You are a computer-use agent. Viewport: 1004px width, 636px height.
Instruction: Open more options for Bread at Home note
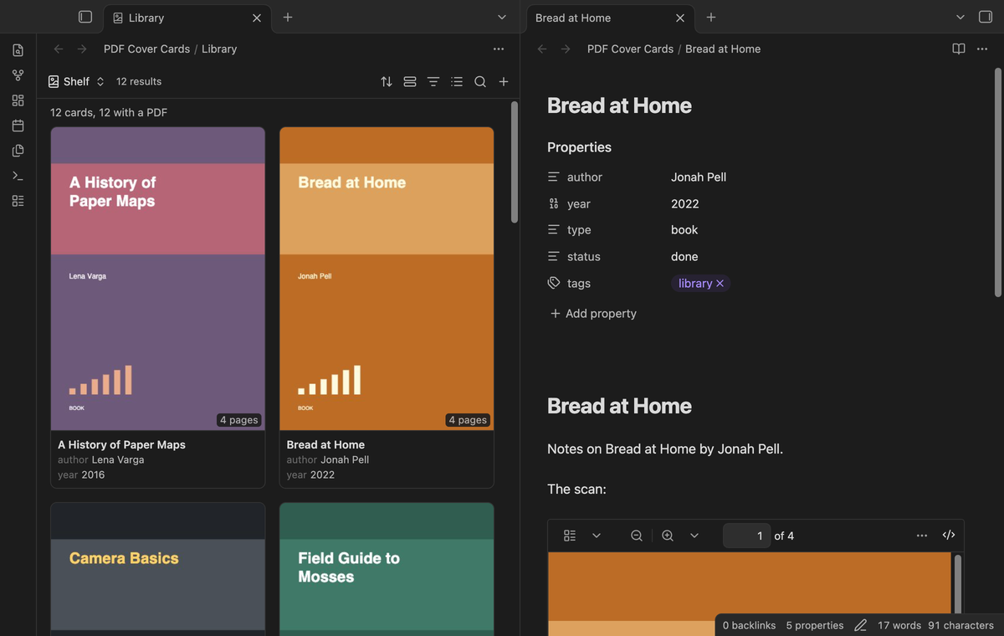(982, 49)
